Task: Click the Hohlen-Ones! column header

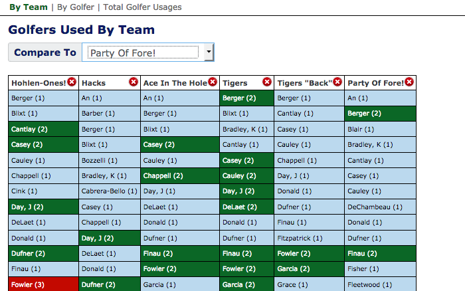Action: (39, 83)
